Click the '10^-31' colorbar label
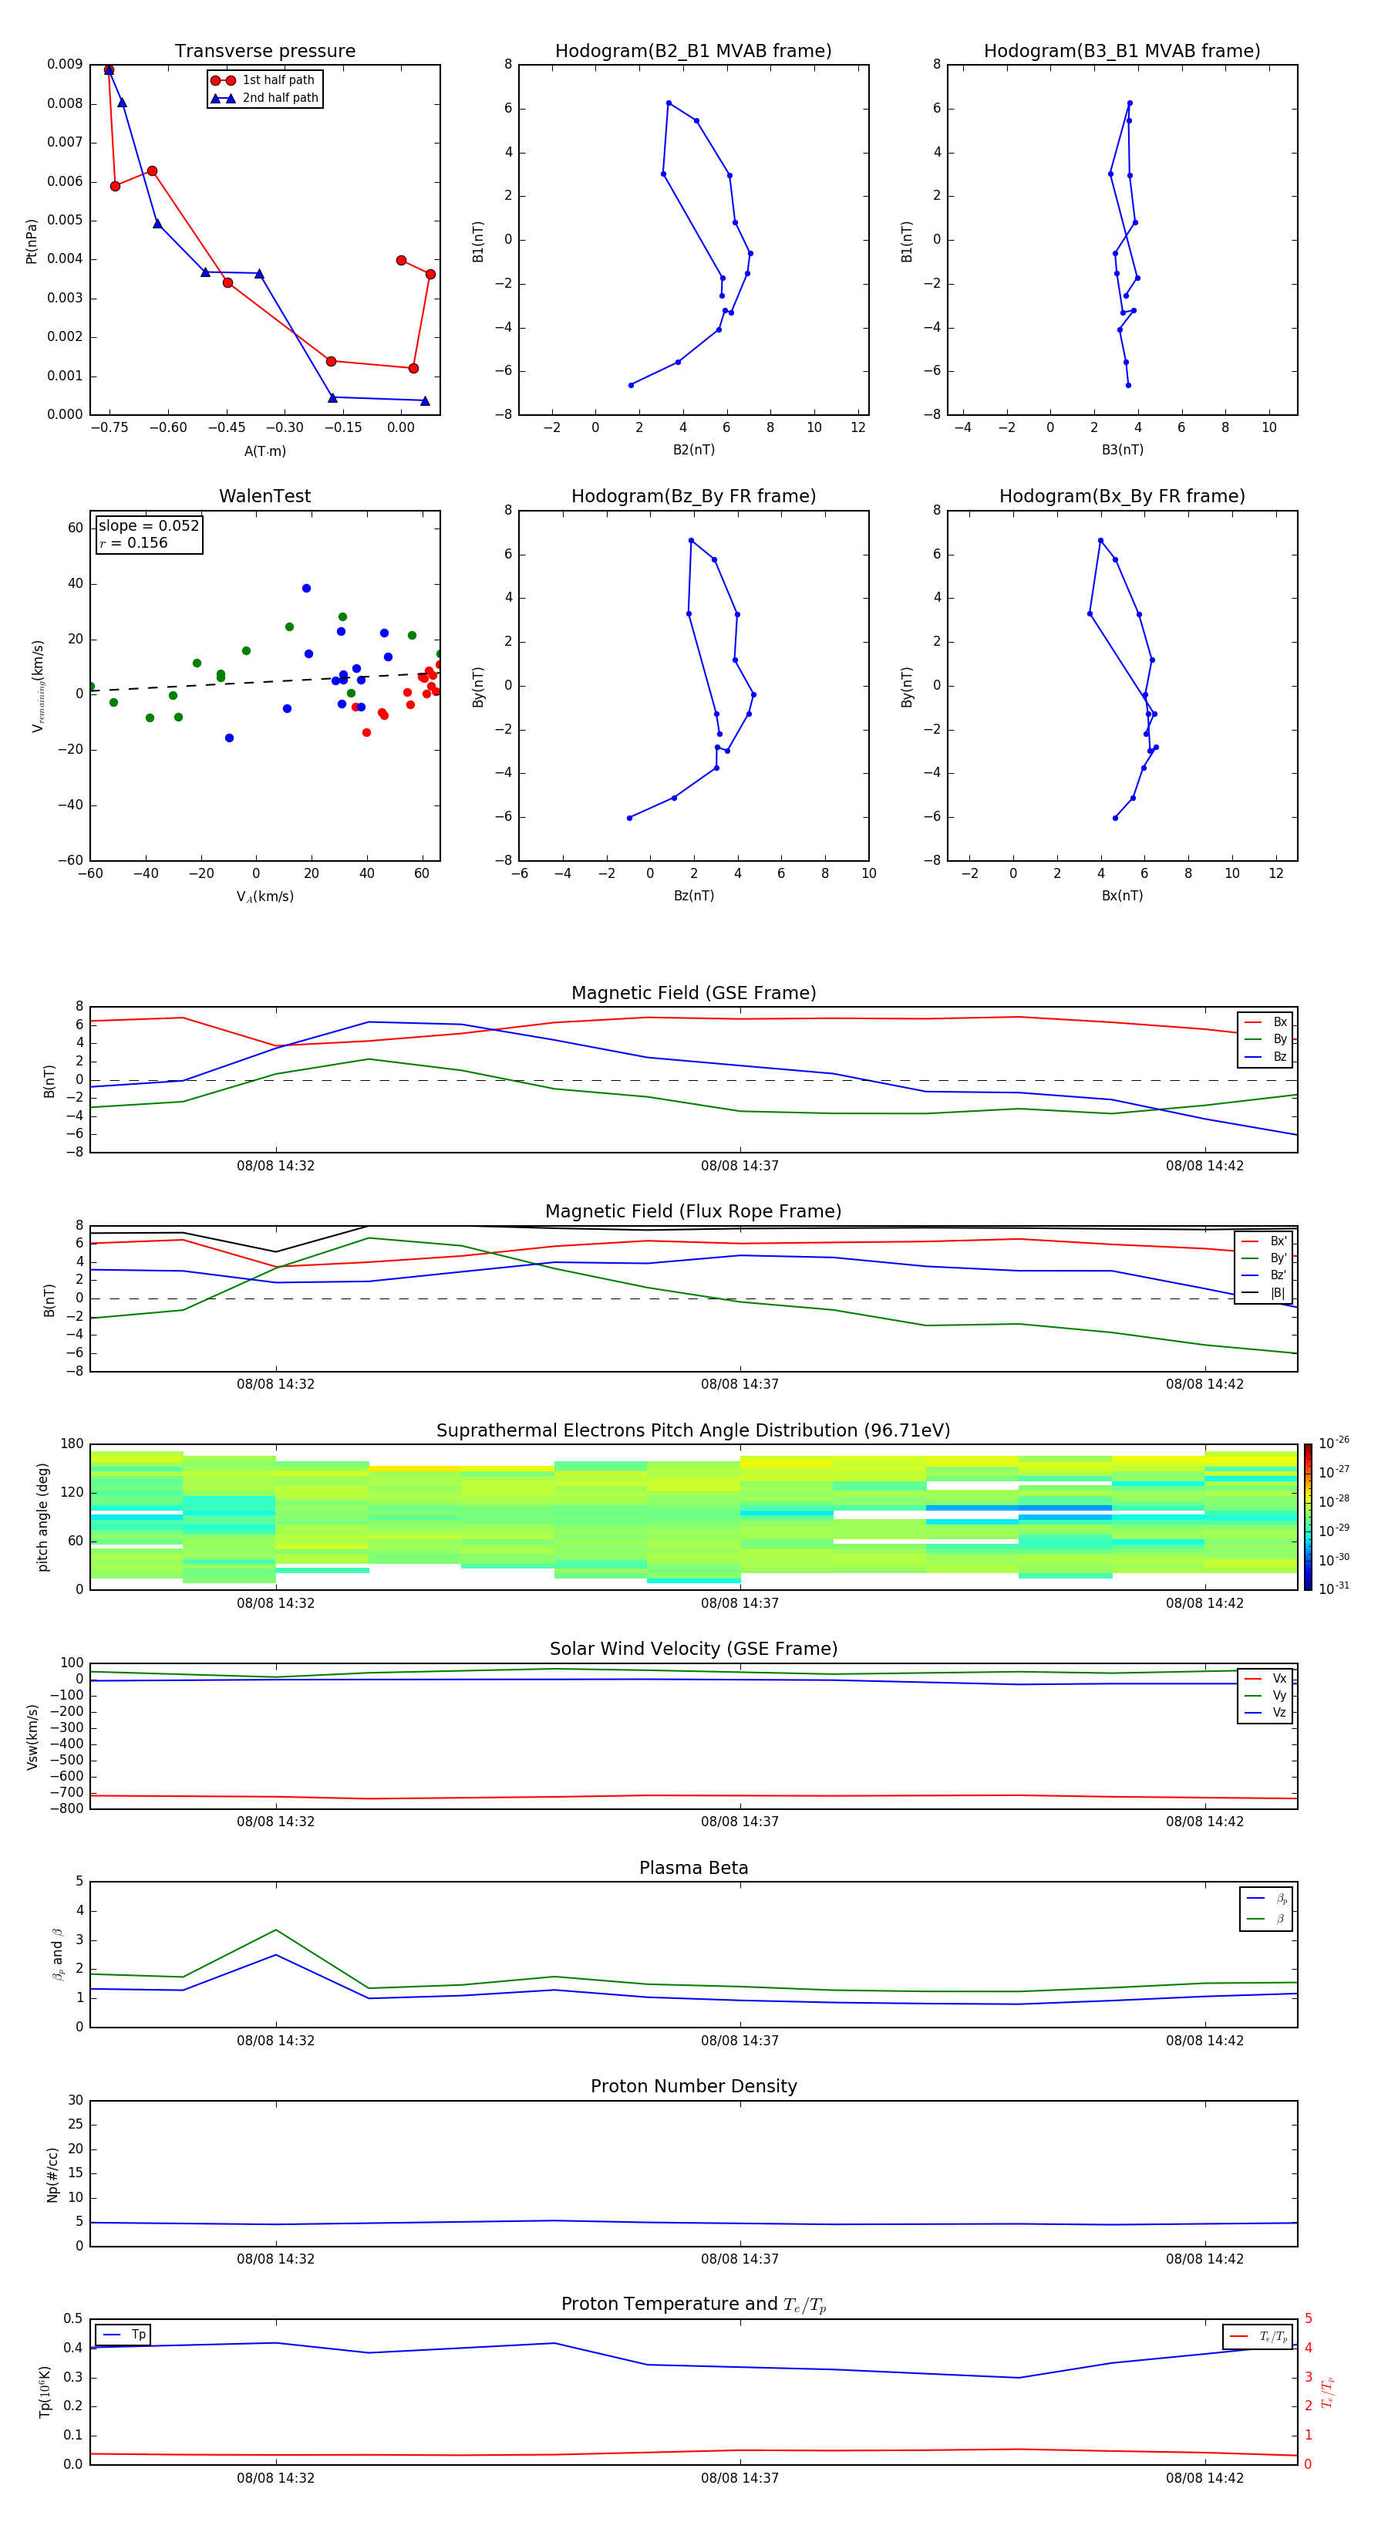This screenshot has height=2546, width=1388. pos(1335,1589)
